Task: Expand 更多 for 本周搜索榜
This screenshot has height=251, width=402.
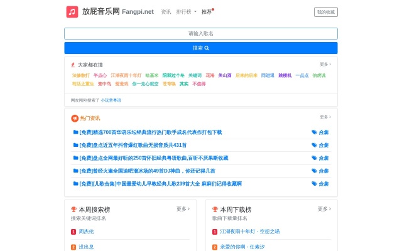Action: [183, 209]
